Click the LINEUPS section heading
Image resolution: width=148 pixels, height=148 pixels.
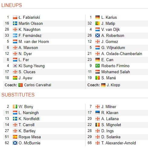tap(12, 5)
